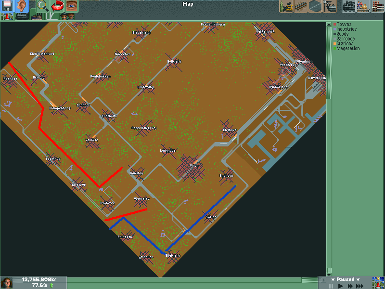Select the railroad track construction tool
The height and width of the screenshot is (289, 385).
coord(301,6)
